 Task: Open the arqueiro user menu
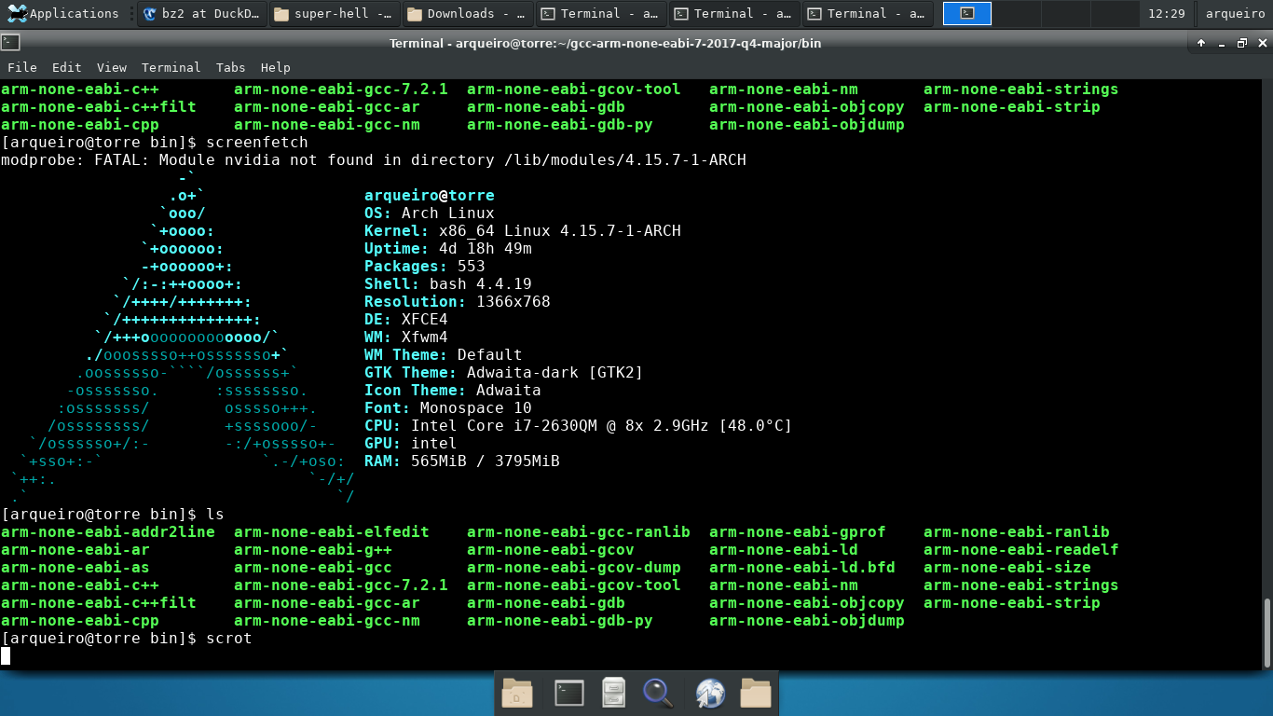click(1235, 13)
